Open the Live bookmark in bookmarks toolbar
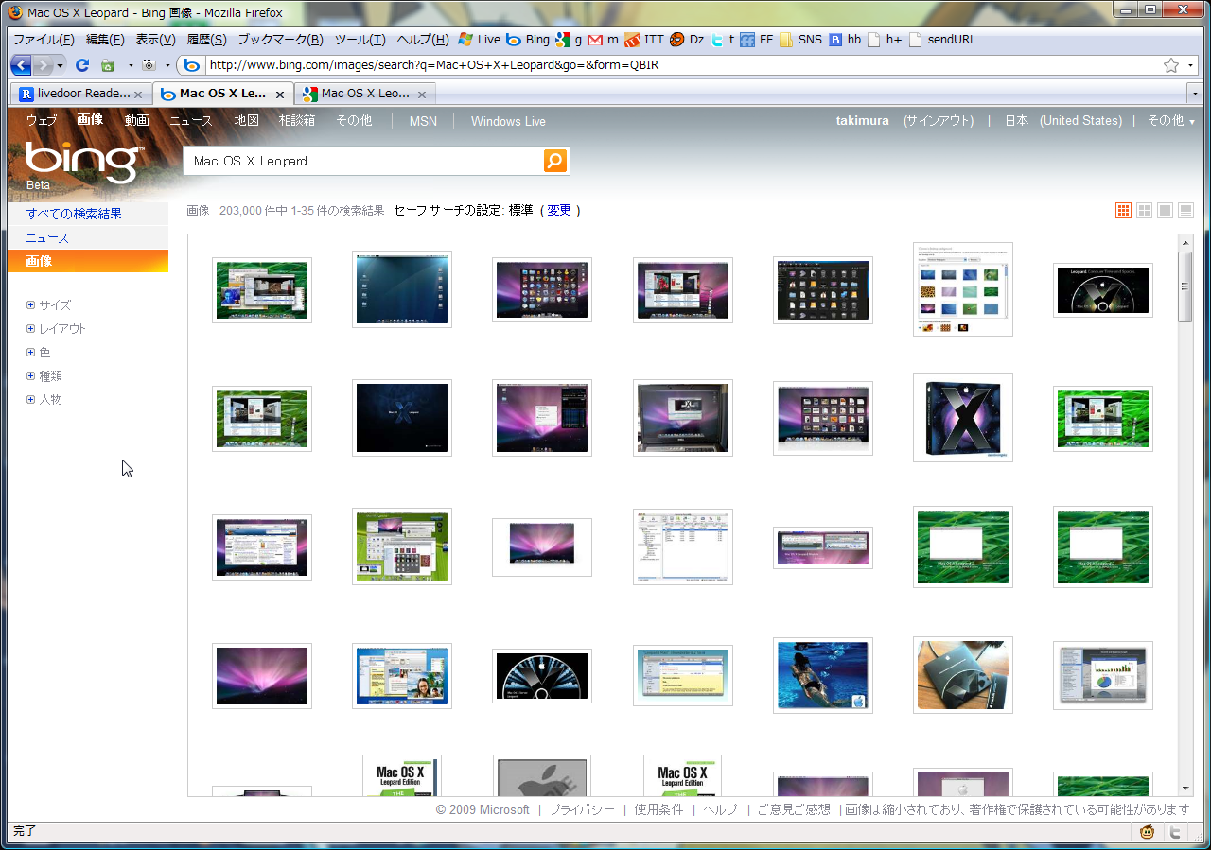Viewport: 1211px width, 850px height. (x=479, y=40)
